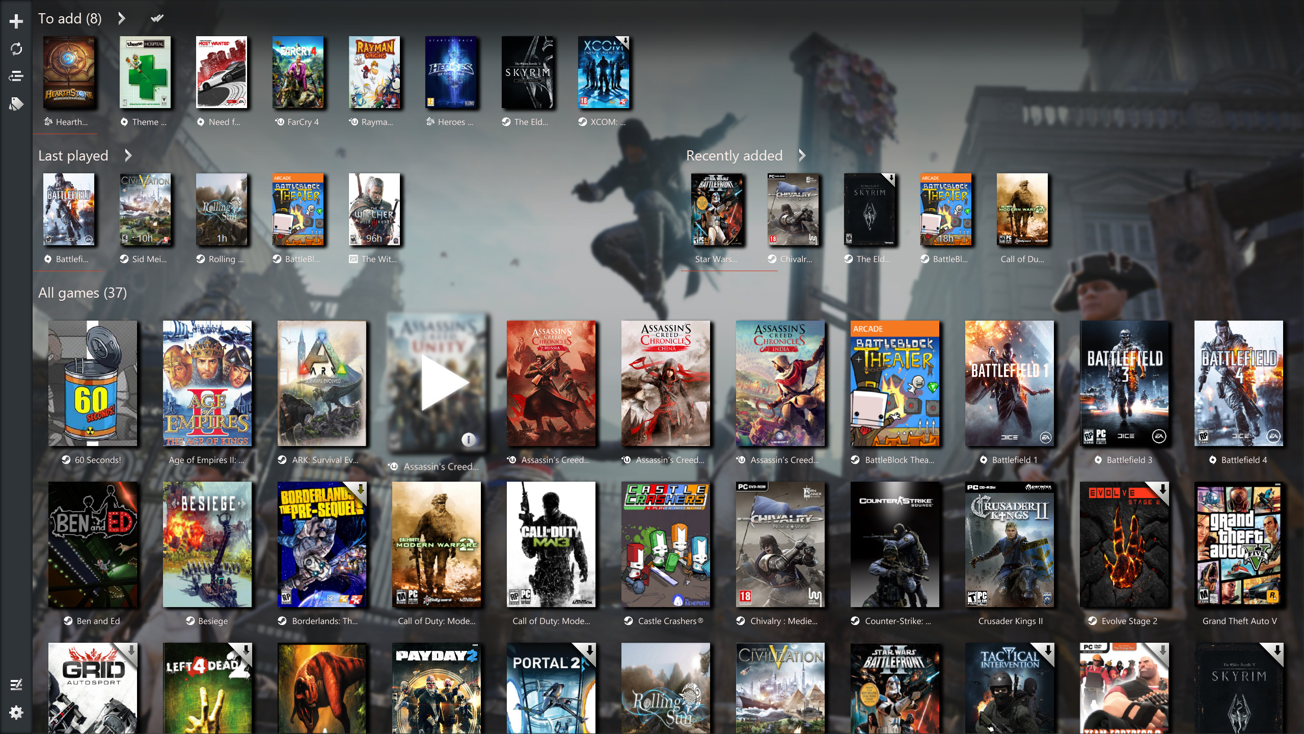The height and width of the screenshot is (734, 1304).
Task: Click the forward navigation arrow icon
Action: click(x=123, y=18)
